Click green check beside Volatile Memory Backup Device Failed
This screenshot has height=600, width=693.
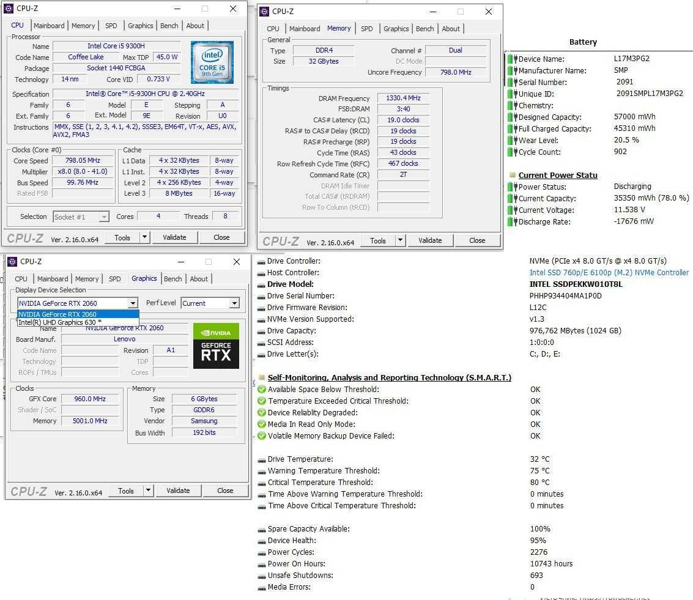point(262,435)
